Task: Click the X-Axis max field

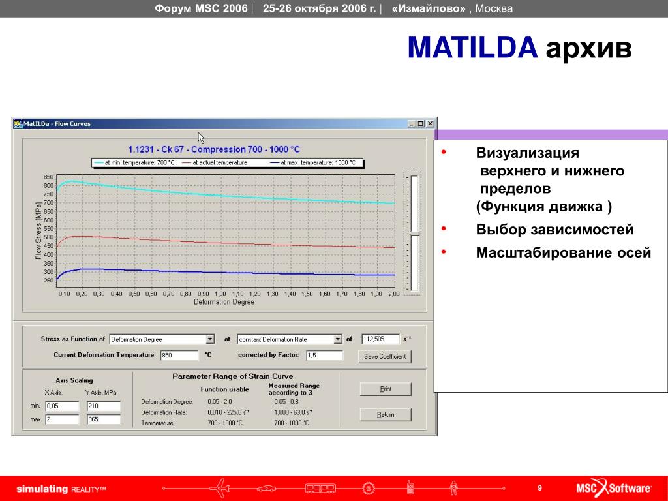Action: 62,419
